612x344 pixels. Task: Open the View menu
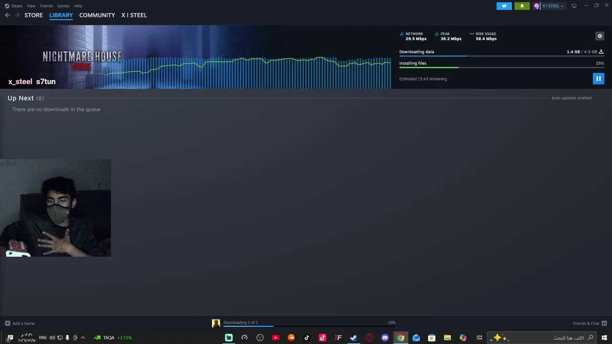31,6
